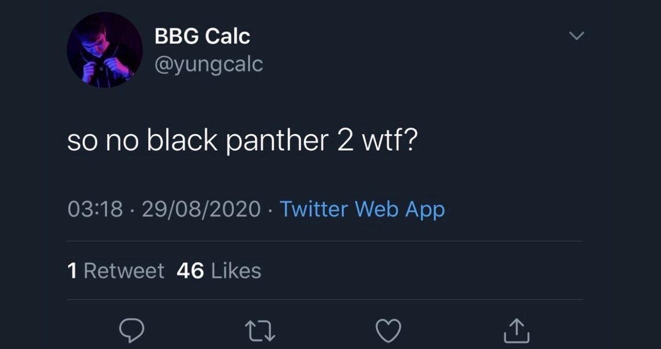Viewport: 661px width, 349px height.
Task: Click the number 46 in likes count
Action: pyautogui.click(x=191, y=270)
